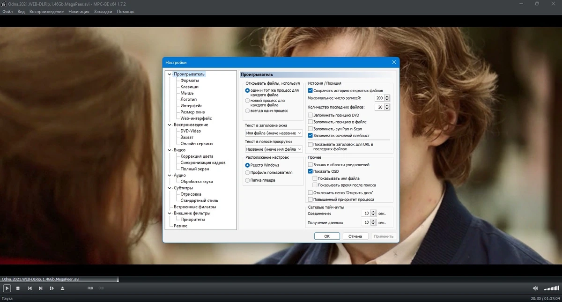562x302 pixels.
Task: Click OK to confirm settings
Action: 327,236
